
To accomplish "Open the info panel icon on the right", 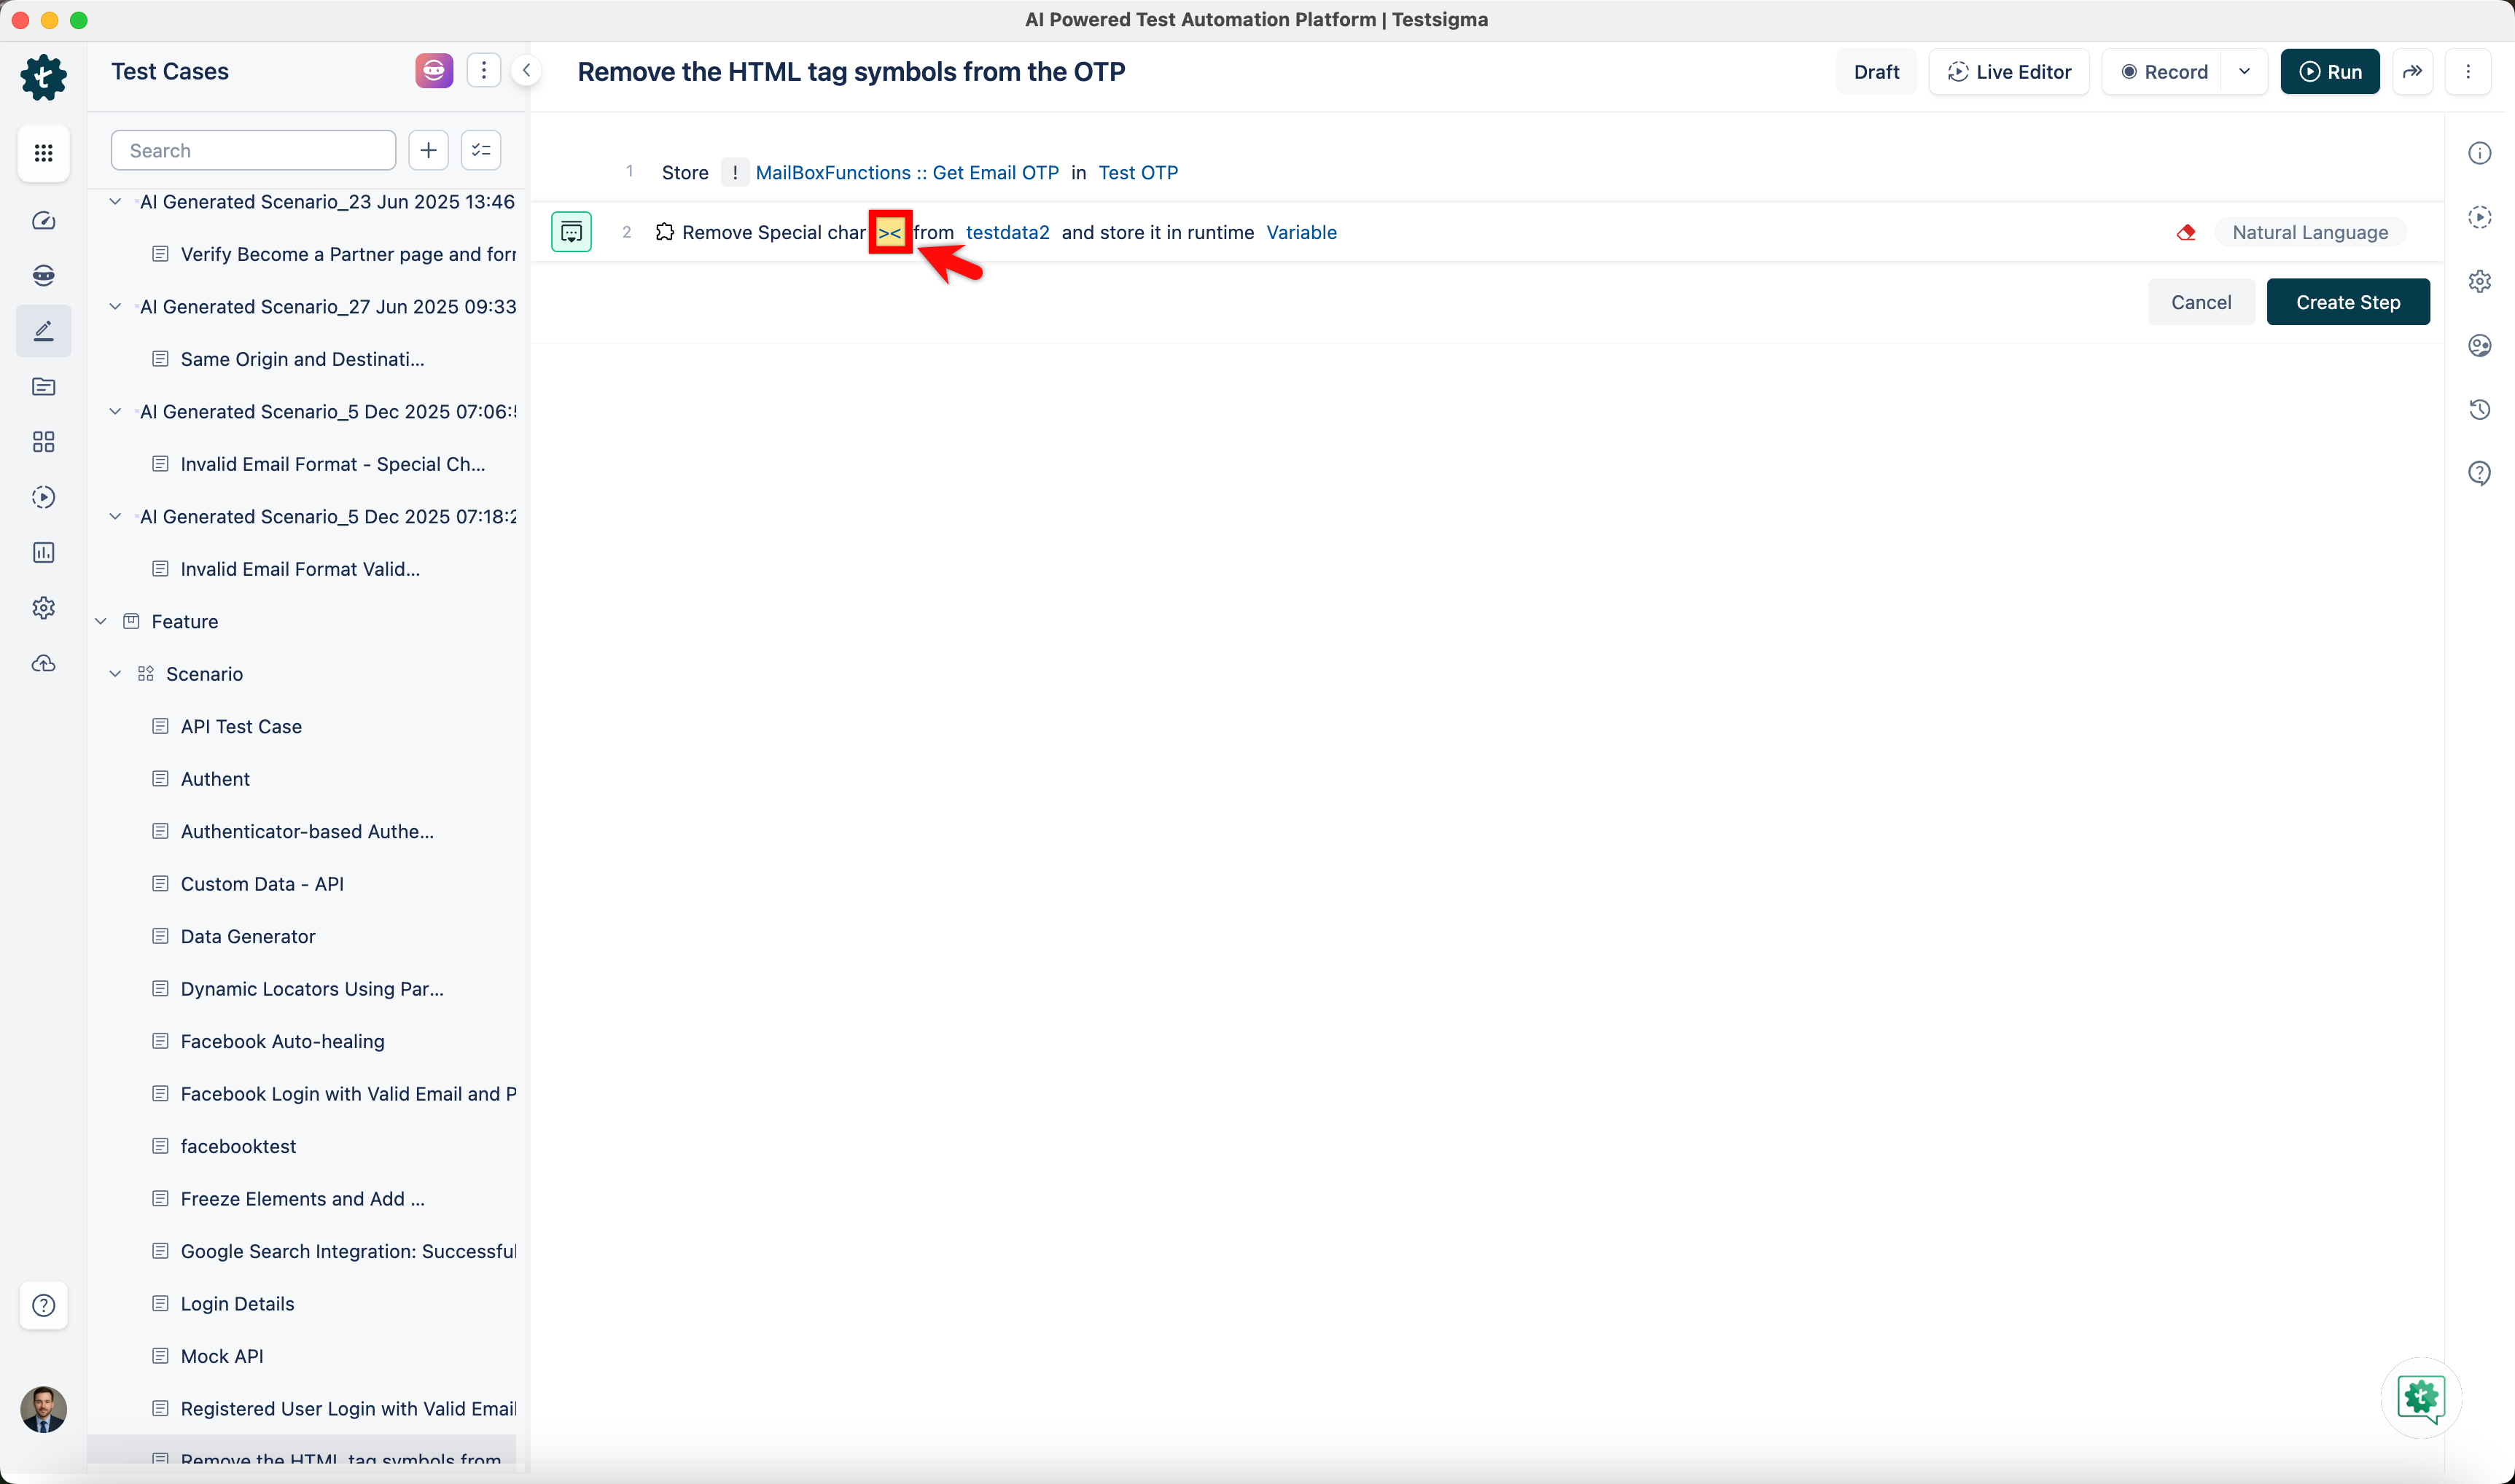I will (x=2479, y=153).
